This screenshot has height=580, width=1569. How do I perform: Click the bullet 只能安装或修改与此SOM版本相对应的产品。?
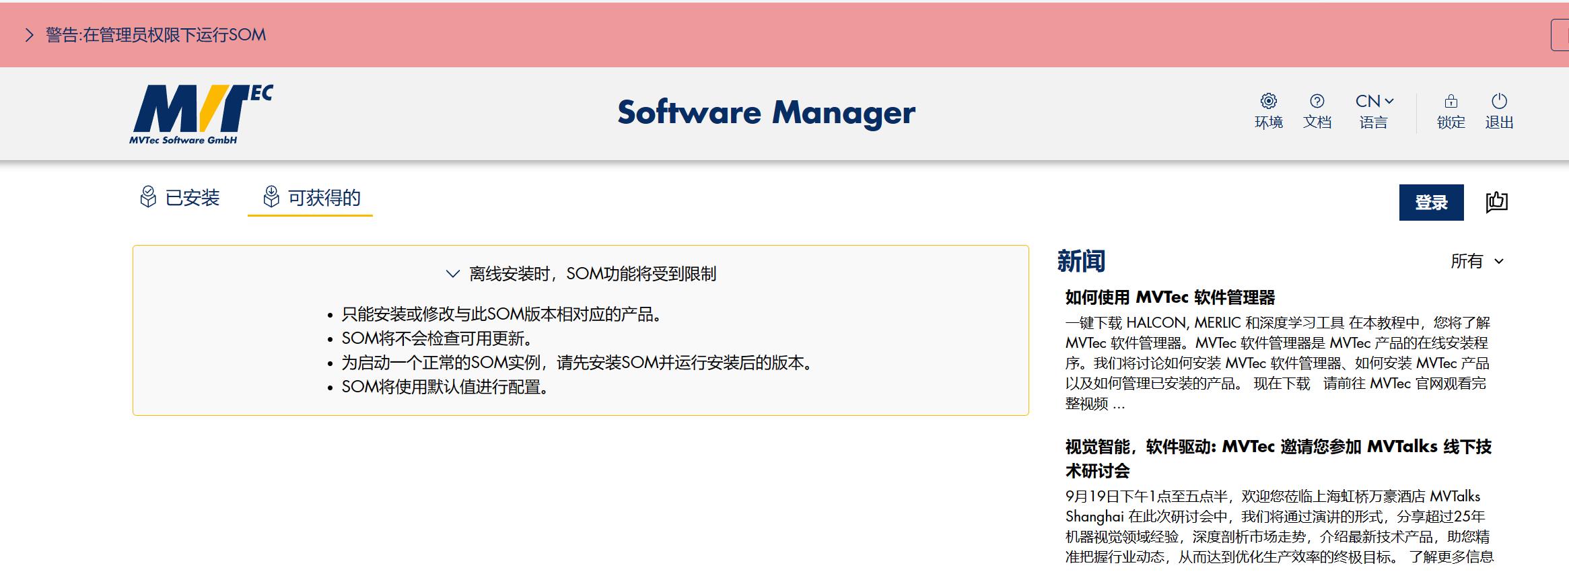501,314
